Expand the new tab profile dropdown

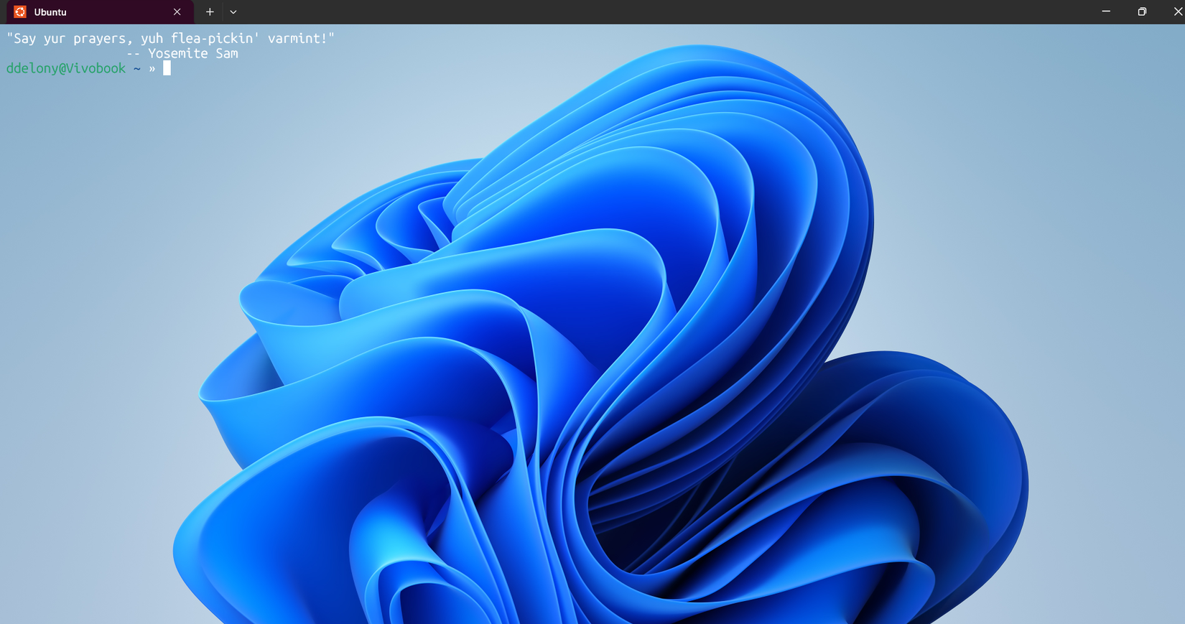(233, 12)
